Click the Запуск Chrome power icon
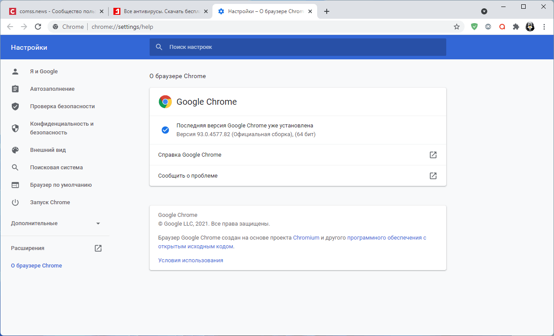The height and width of the screenshot is (336, 554). (x=15, y=202)
